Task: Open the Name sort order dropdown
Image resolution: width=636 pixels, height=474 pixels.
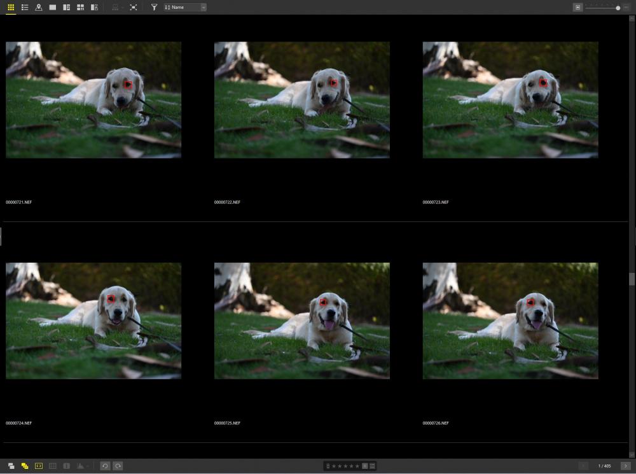Action: coord(185,7)
